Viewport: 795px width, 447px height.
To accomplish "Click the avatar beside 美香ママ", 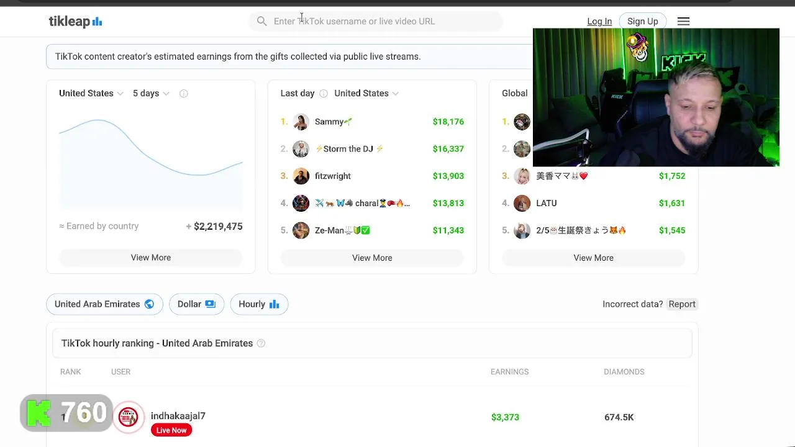I will point(522,176).
